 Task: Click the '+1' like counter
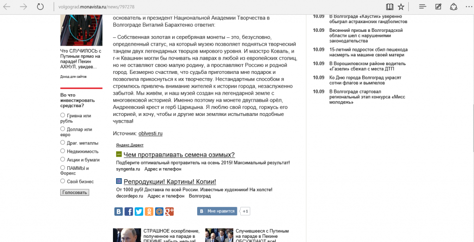[245, 211]
